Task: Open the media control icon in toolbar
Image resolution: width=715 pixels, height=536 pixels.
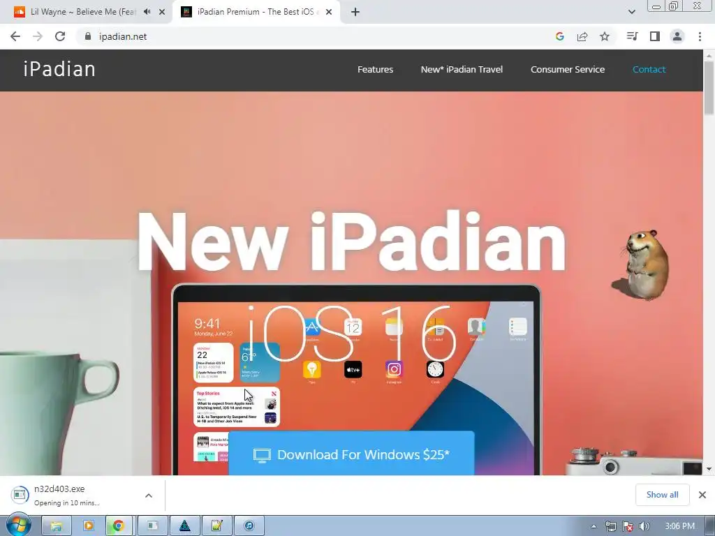Action: 632,36
